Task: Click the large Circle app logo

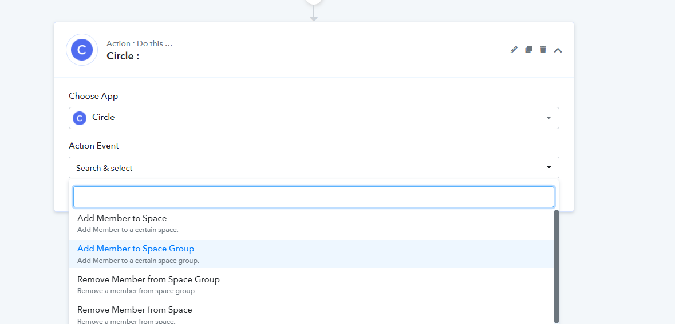Action: 82,50
